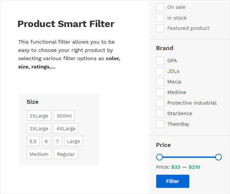
Task: Choose the 2XLarge size option
Action: point(39,116)
